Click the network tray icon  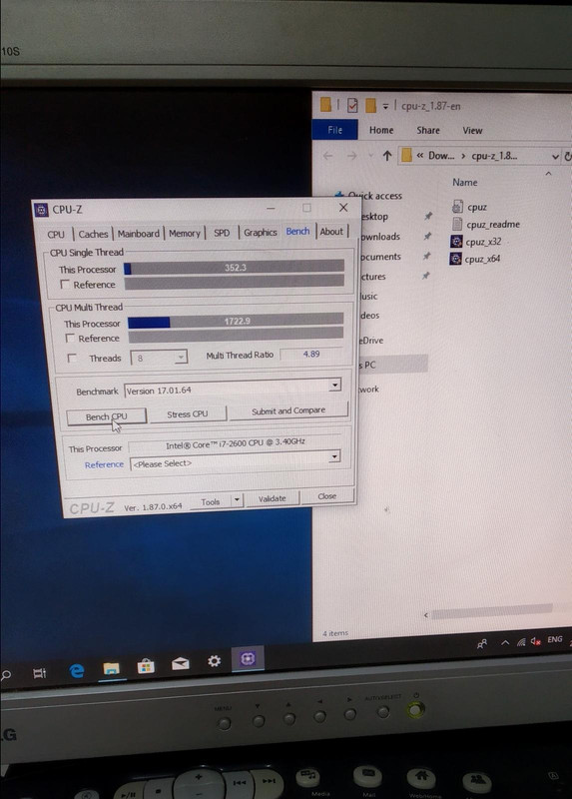coord(520,642)
